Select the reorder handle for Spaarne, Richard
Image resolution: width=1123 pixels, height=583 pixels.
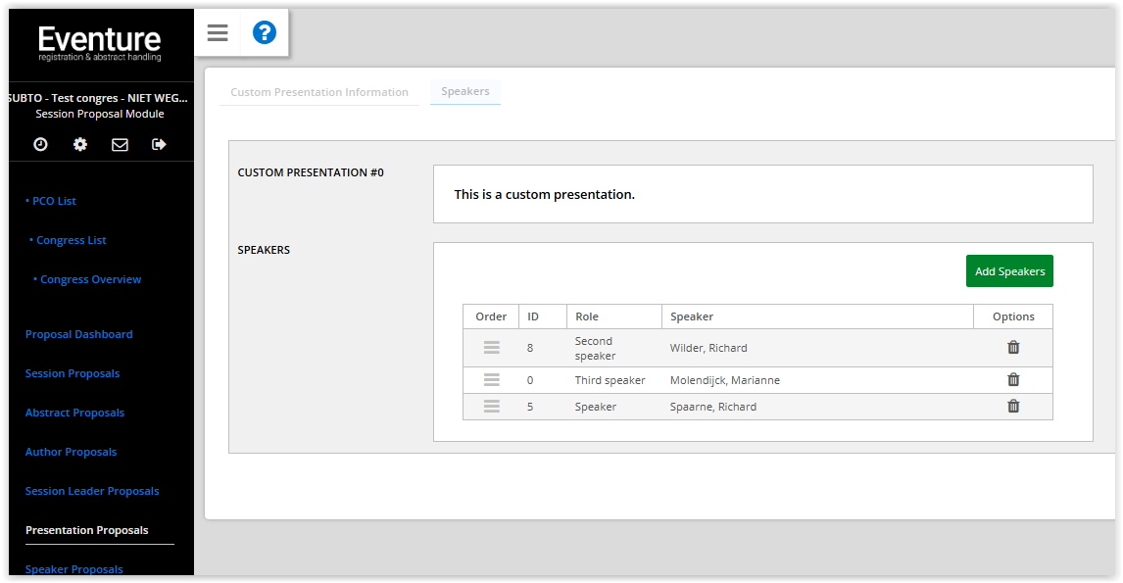coord(491,406)
